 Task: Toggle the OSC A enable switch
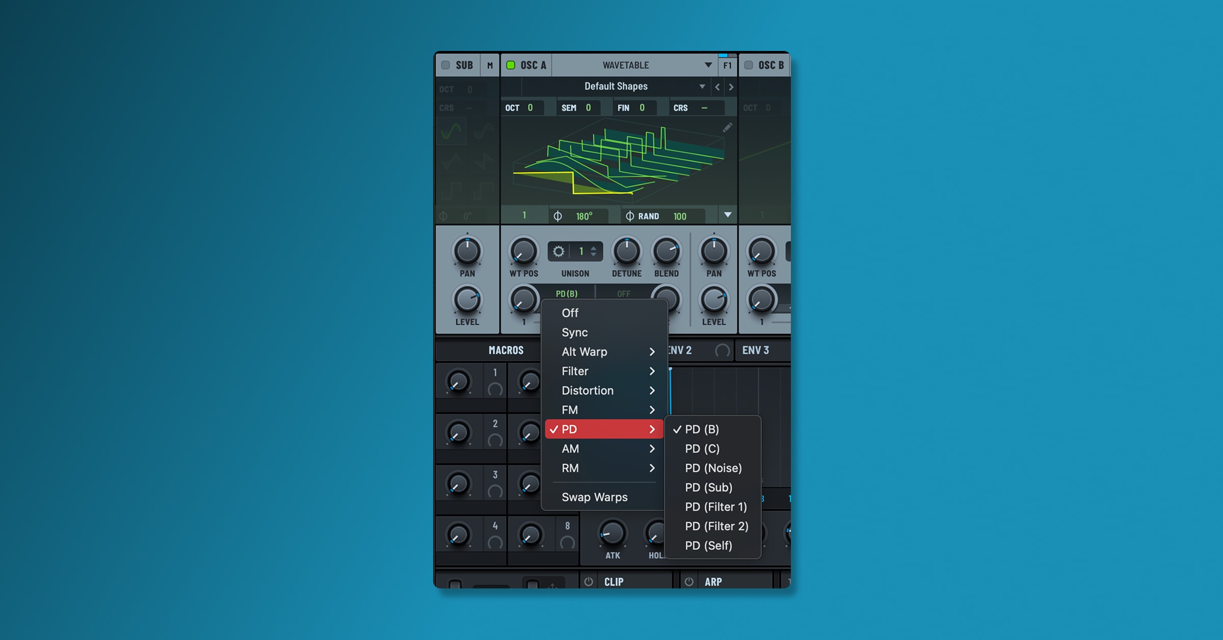510,65
